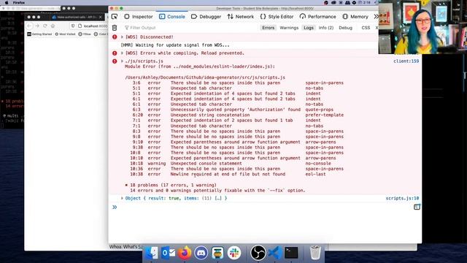
Task: Click the browser back arrow
Action: point(29,26)
